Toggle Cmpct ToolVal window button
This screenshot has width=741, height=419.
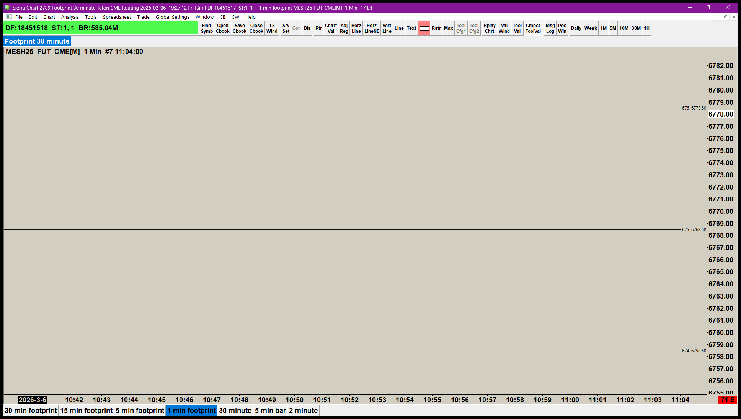[x=533, y=28]
